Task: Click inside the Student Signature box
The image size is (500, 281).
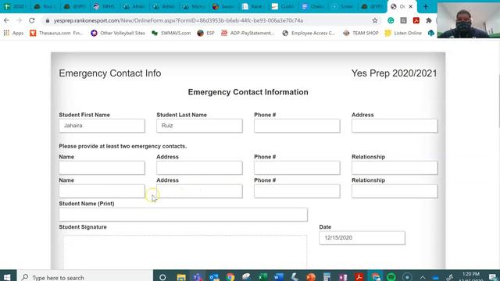Action: click(x=185, y=251)
